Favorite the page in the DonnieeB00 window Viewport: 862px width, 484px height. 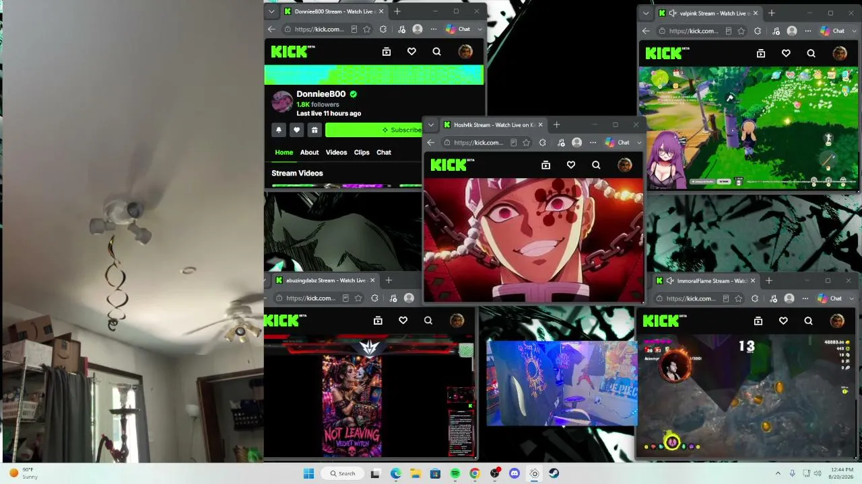(367, 30)
